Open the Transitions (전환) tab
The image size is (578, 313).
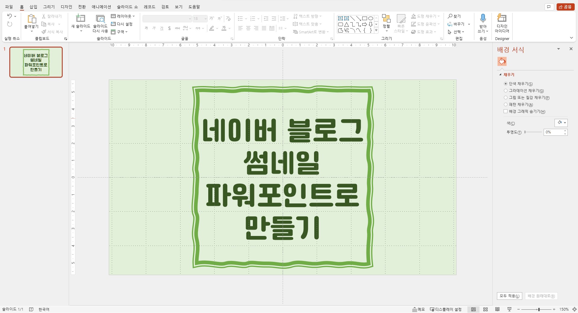pyautogui.click(x=82, y=7)
